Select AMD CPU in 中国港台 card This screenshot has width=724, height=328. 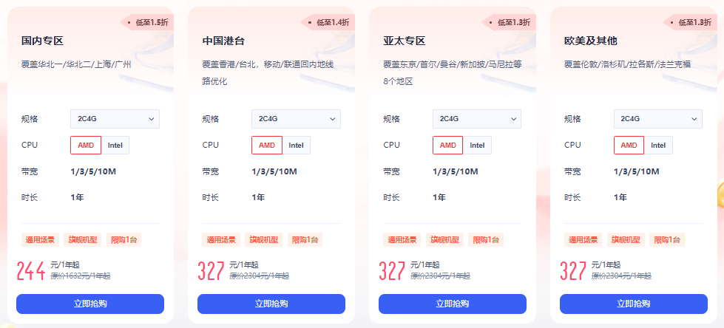click(267, 146)
